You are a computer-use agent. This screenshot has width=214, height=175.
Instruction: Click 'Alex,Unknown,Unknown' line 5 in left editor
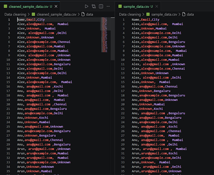[36, 38]
